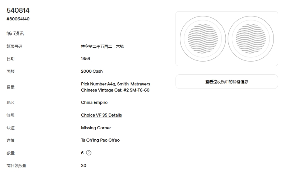Click the 纸币资讯 section heading
287x172 pixels.
coord(15,33)
